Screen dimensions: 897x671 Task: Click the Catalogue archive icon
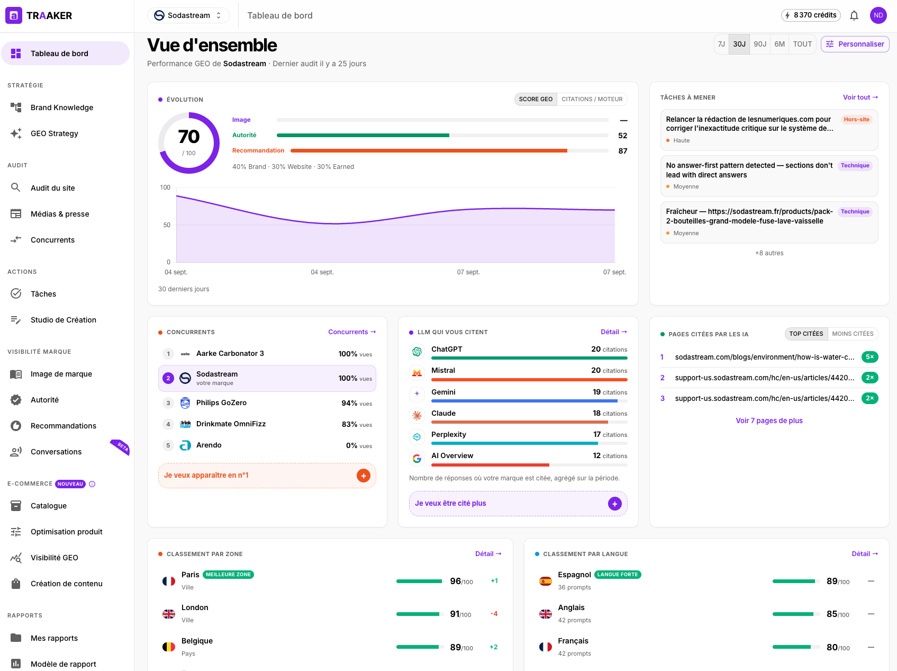pos(16,506)
